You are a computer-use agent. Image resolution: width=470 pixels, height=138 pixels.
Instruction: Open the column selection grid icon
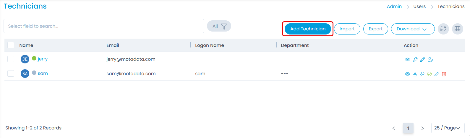click(x=457, y=29)
